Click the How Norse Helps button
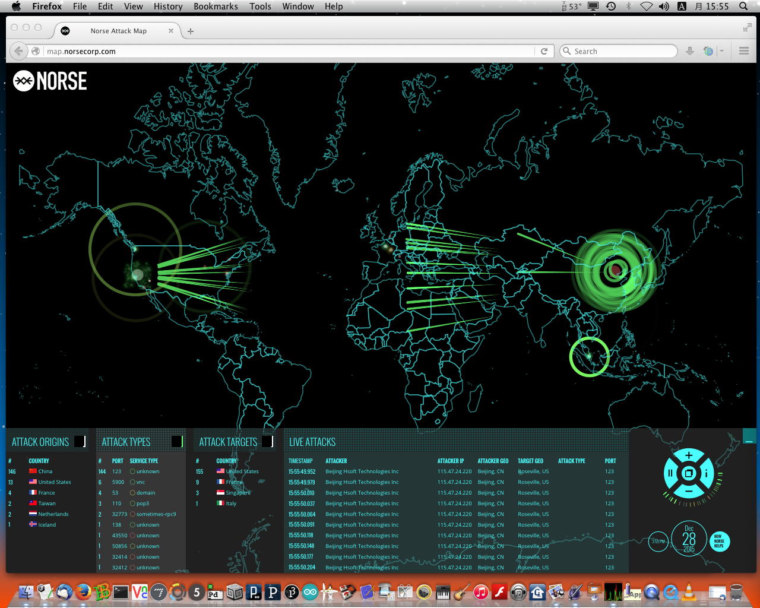This screenshot has width=760, height=608. point(719,541)
